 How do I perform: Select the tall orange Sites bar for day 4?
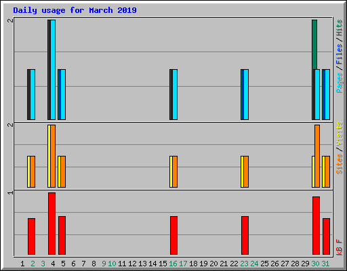pos(53,156)
